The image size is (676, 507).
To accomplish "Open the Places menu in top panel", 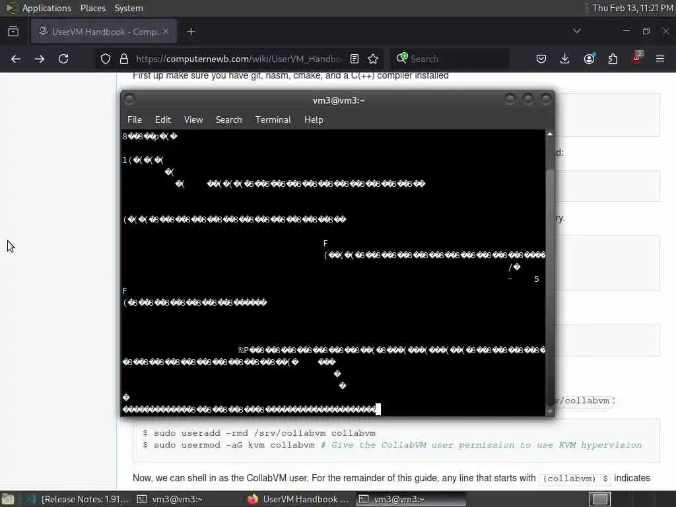I will pos(92,8).
